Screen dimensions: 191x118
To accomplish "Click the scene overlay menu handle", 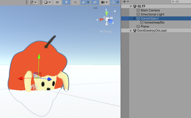I will [95, 8].
